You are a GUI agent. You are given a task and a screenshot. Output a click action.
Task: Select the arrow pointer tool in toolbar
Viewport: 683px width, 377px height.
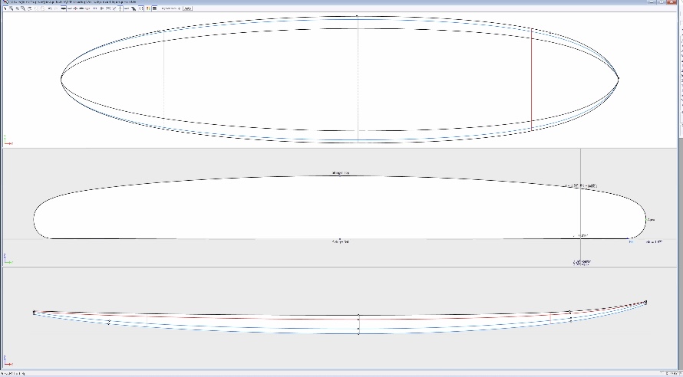4,8
